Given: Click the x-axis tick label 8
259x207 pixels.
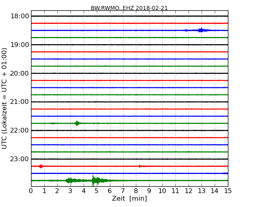Looking at the screenshot, I should coord(136,191).
